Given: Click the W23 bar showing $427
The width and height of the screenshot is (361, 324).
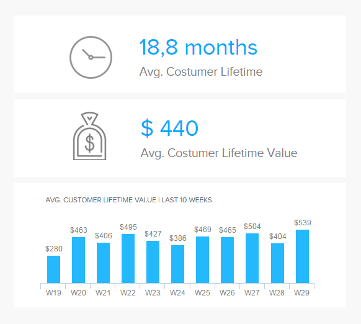Looking at the screenshot, I should (153, 262).
